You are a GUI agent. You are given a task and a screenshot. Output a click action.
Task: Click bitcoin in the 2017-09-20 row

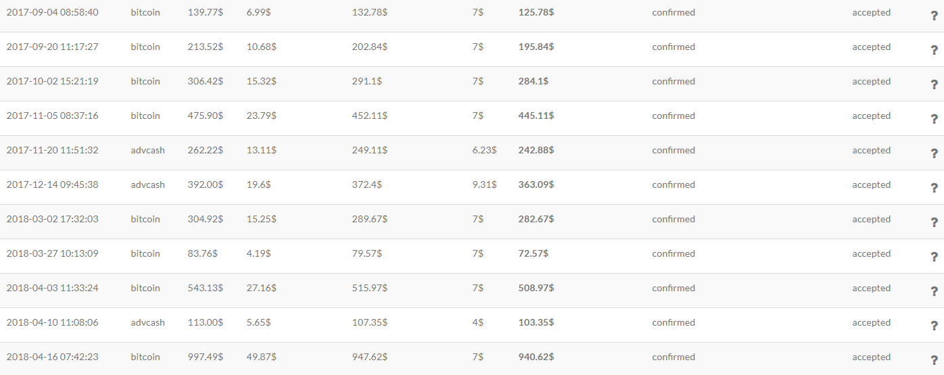pyautogui.click(x=145, y=47)
